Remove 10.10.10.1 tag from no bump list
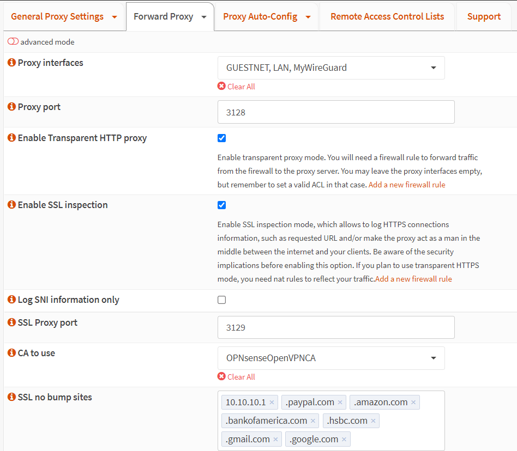This screenshot has height=451, width=517. 272,403
